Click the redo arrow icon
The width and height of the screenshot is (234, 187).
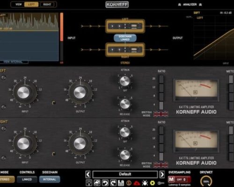113,183
